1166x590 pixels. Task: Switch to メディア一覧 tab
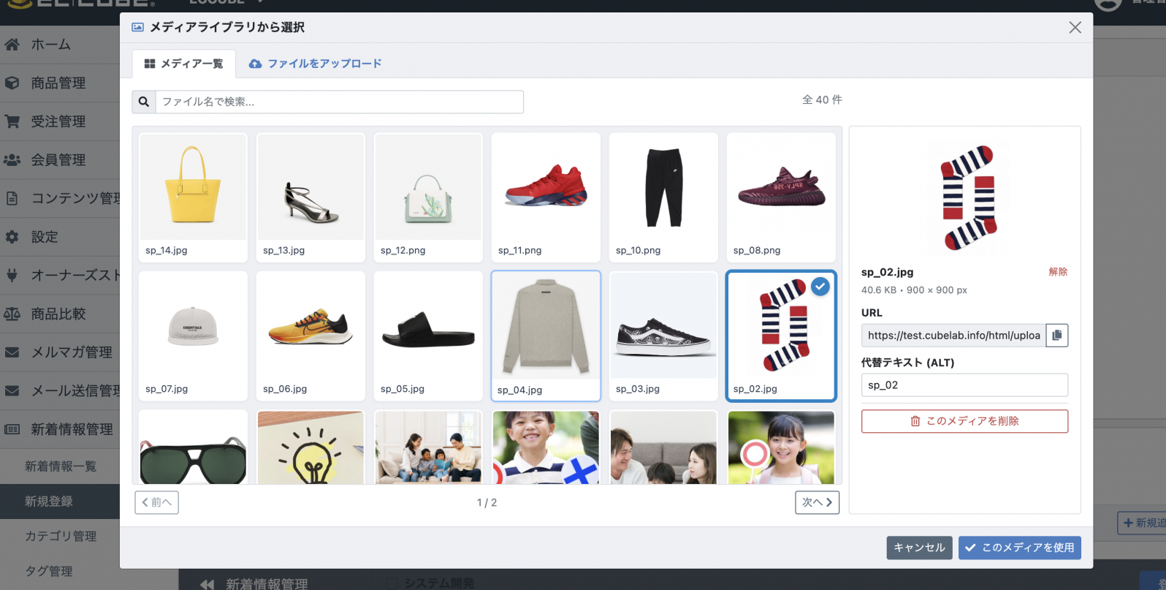coord(184,64)
